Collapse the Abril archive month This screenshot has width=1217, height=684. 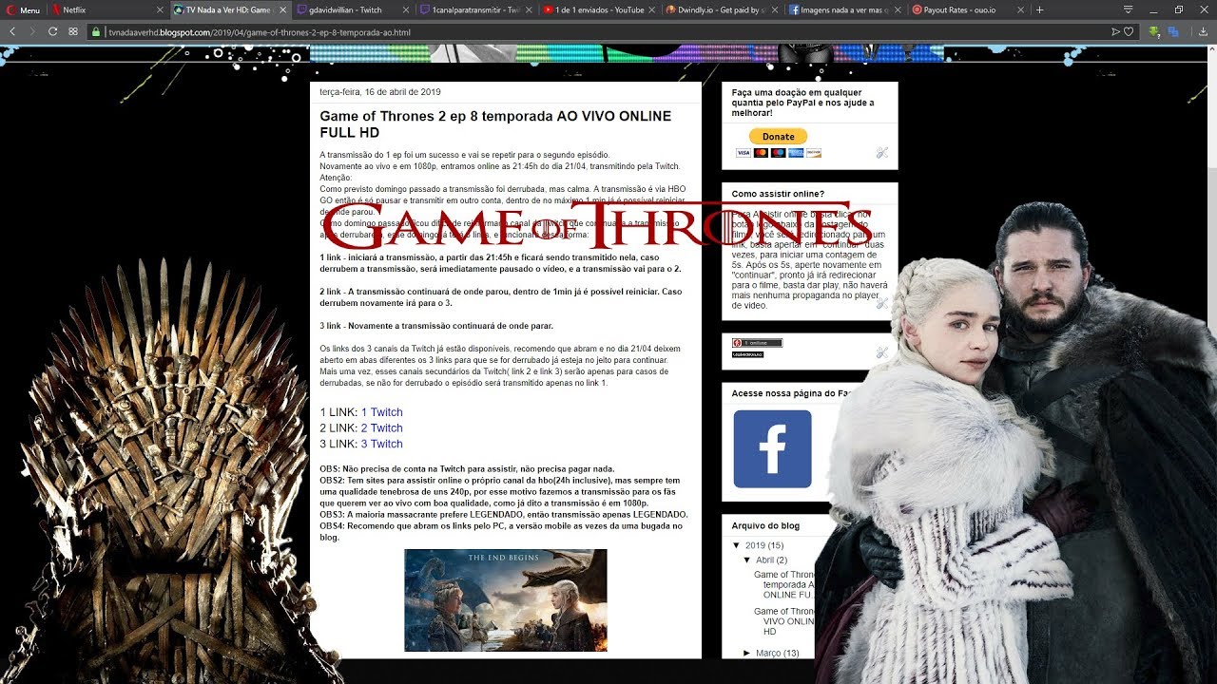pyautogui.click(x=748, y=560)
